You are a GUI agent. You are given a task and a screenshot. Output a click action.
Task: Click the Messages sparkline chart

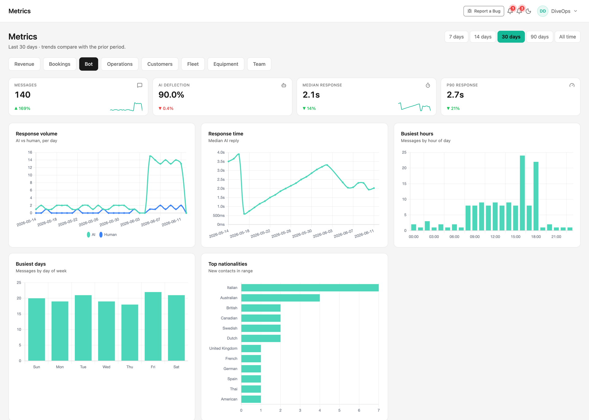tap(126, 107)
